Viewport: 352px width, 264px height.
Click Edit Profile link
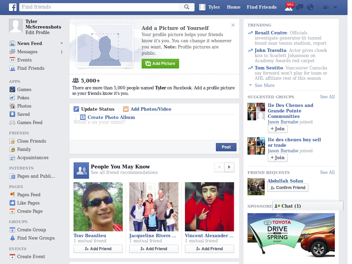pos(37,33)
